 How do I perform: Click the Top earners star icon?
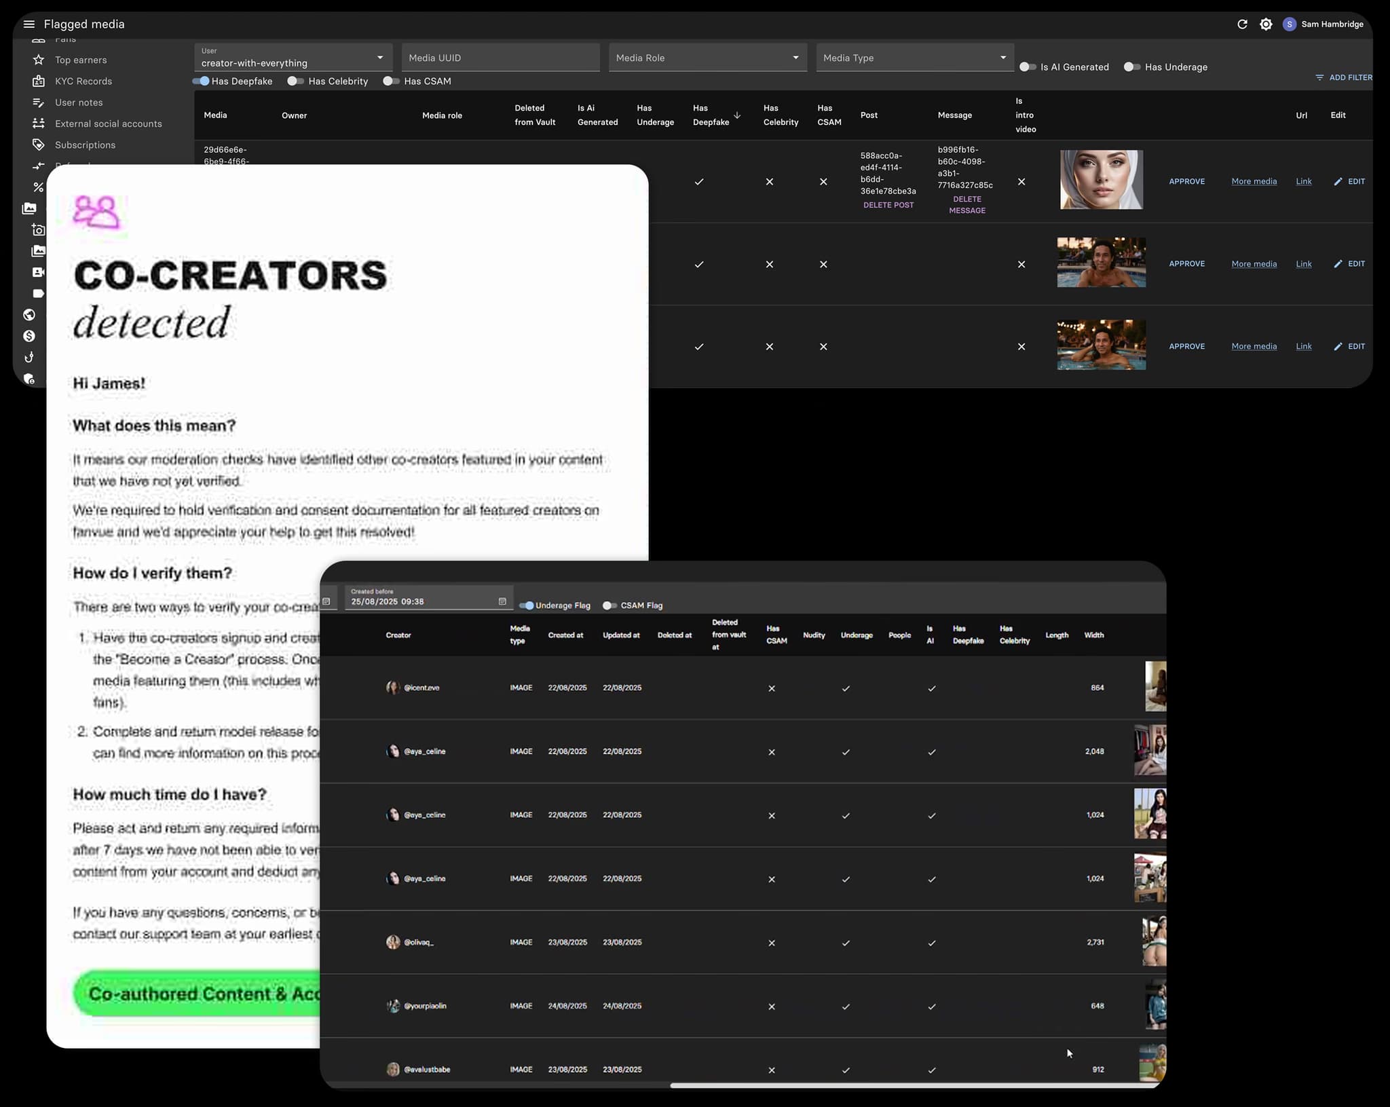[x=39, y=60]
